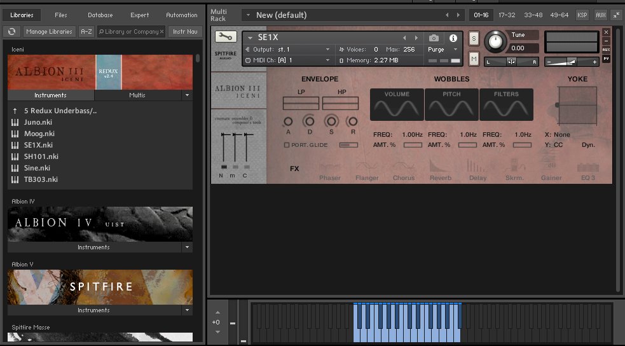The image size is (625, 346).
Task: Toggle the KSP master script button
Action: point(582,15)
